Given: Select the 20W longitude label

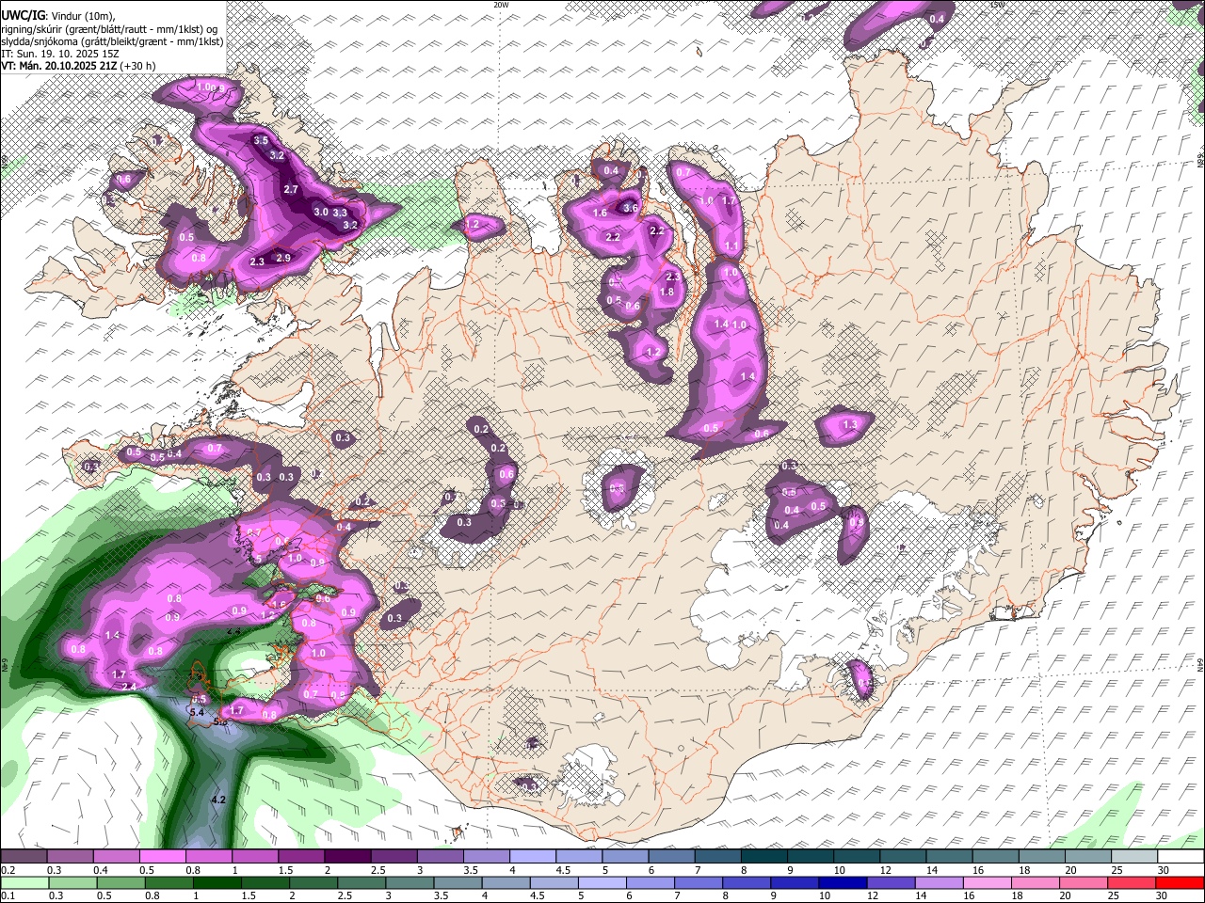Looking at the screenshot, I should [501, 5].
